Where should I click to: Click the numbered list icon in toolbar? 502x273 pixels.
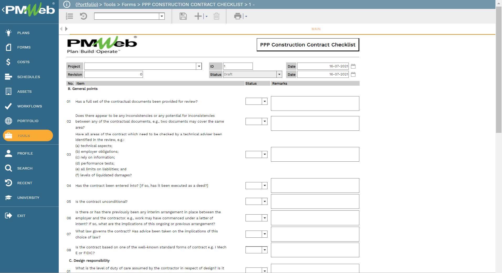70,16
